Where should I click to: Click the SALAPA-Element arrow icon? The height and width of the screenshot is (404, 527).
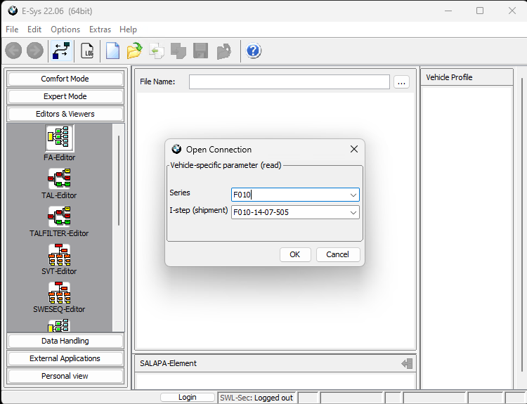point(407,363)
